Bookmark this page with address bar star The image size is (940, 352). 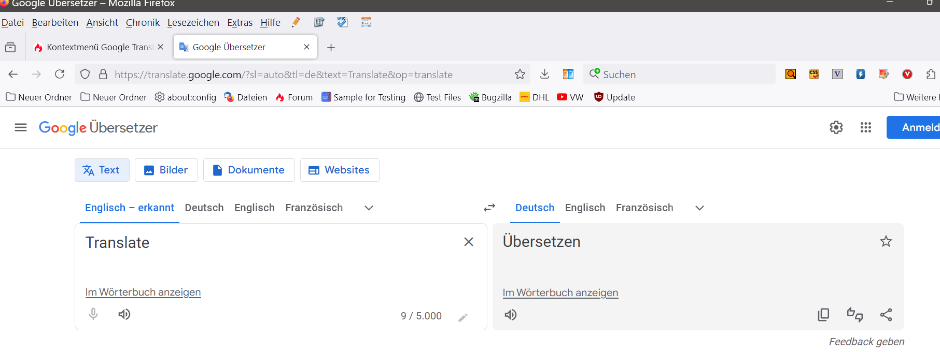pyautogui.click(x=520, y=75)
